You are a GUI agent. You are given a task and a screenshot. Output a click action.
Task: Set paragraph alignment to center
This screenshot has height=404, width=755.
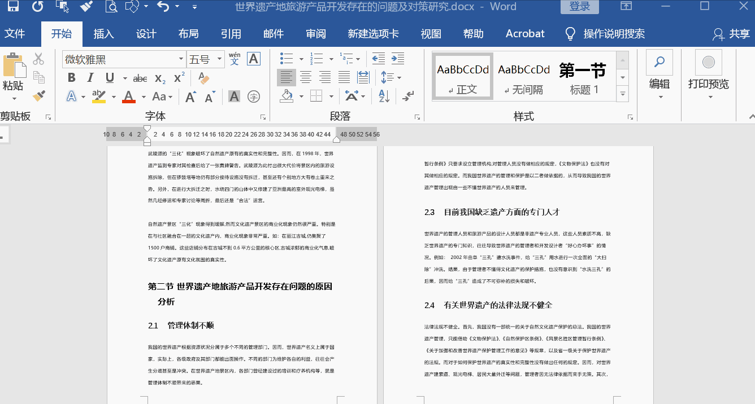tap(306, 77)
